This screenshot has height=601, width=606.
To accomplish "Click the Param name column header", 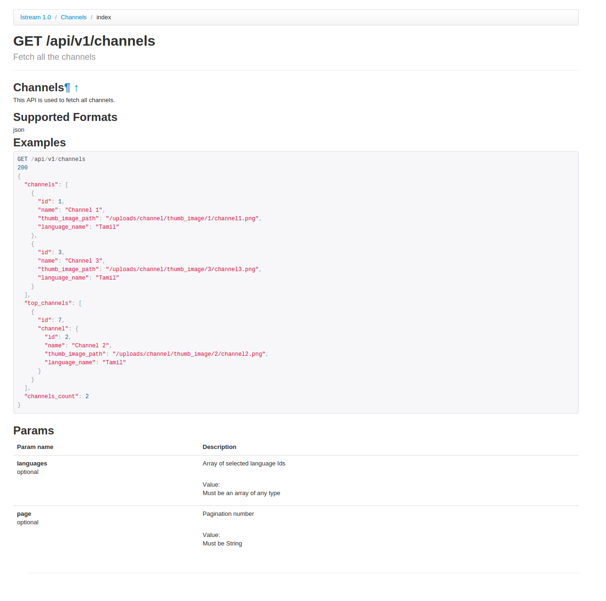I will tap(35, 447).
